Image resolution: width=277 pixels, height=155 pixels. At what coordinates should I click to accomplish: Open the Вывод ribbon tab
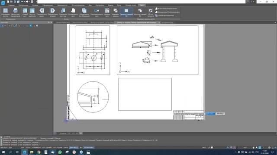[110, 5]
